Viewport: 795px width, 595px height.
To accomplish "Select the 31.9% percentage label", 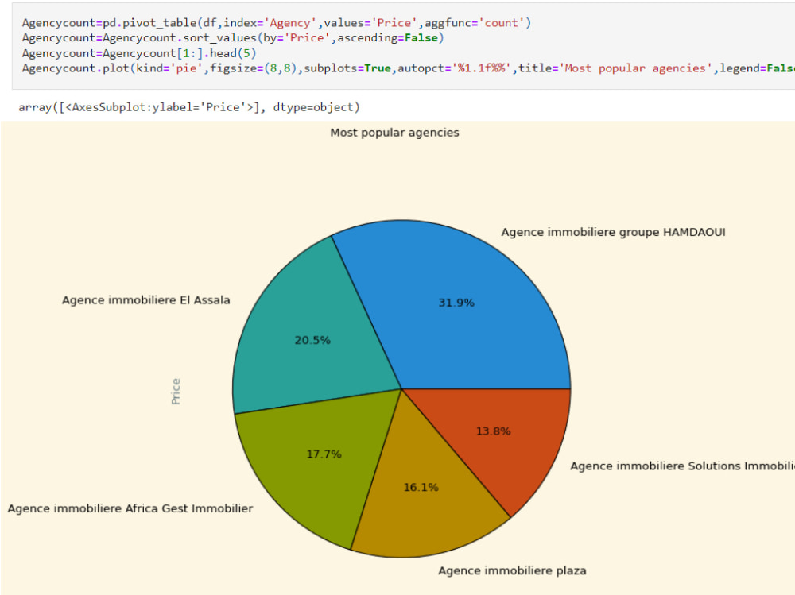I will [x=456, y=302].
